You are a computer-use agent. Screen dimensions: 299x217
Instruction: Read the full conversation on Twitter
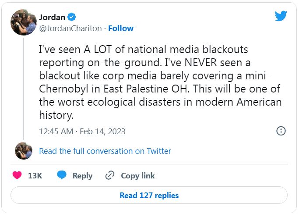coord(105,151)
